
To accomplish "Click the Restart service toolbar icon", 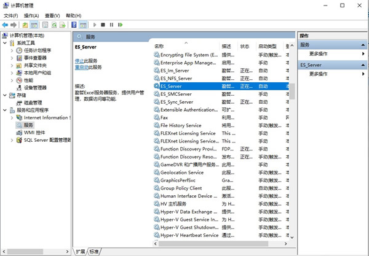I will [x=120, y=25].
